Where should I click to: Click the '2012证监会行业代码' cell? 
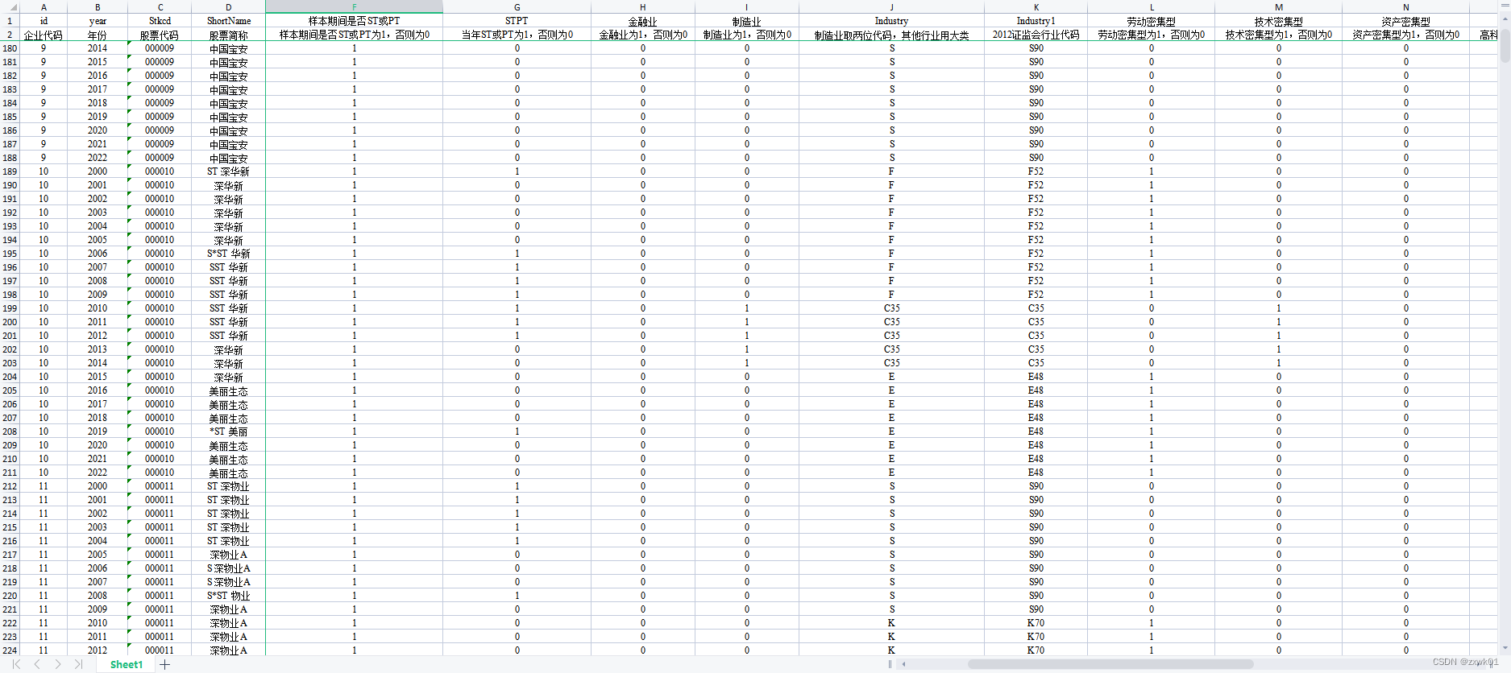1036,35
